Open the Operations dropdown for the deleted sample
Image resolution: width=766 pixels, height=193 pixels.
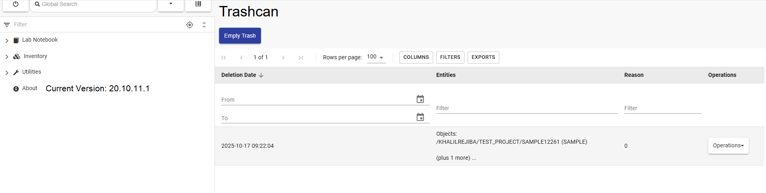(728, 146)
